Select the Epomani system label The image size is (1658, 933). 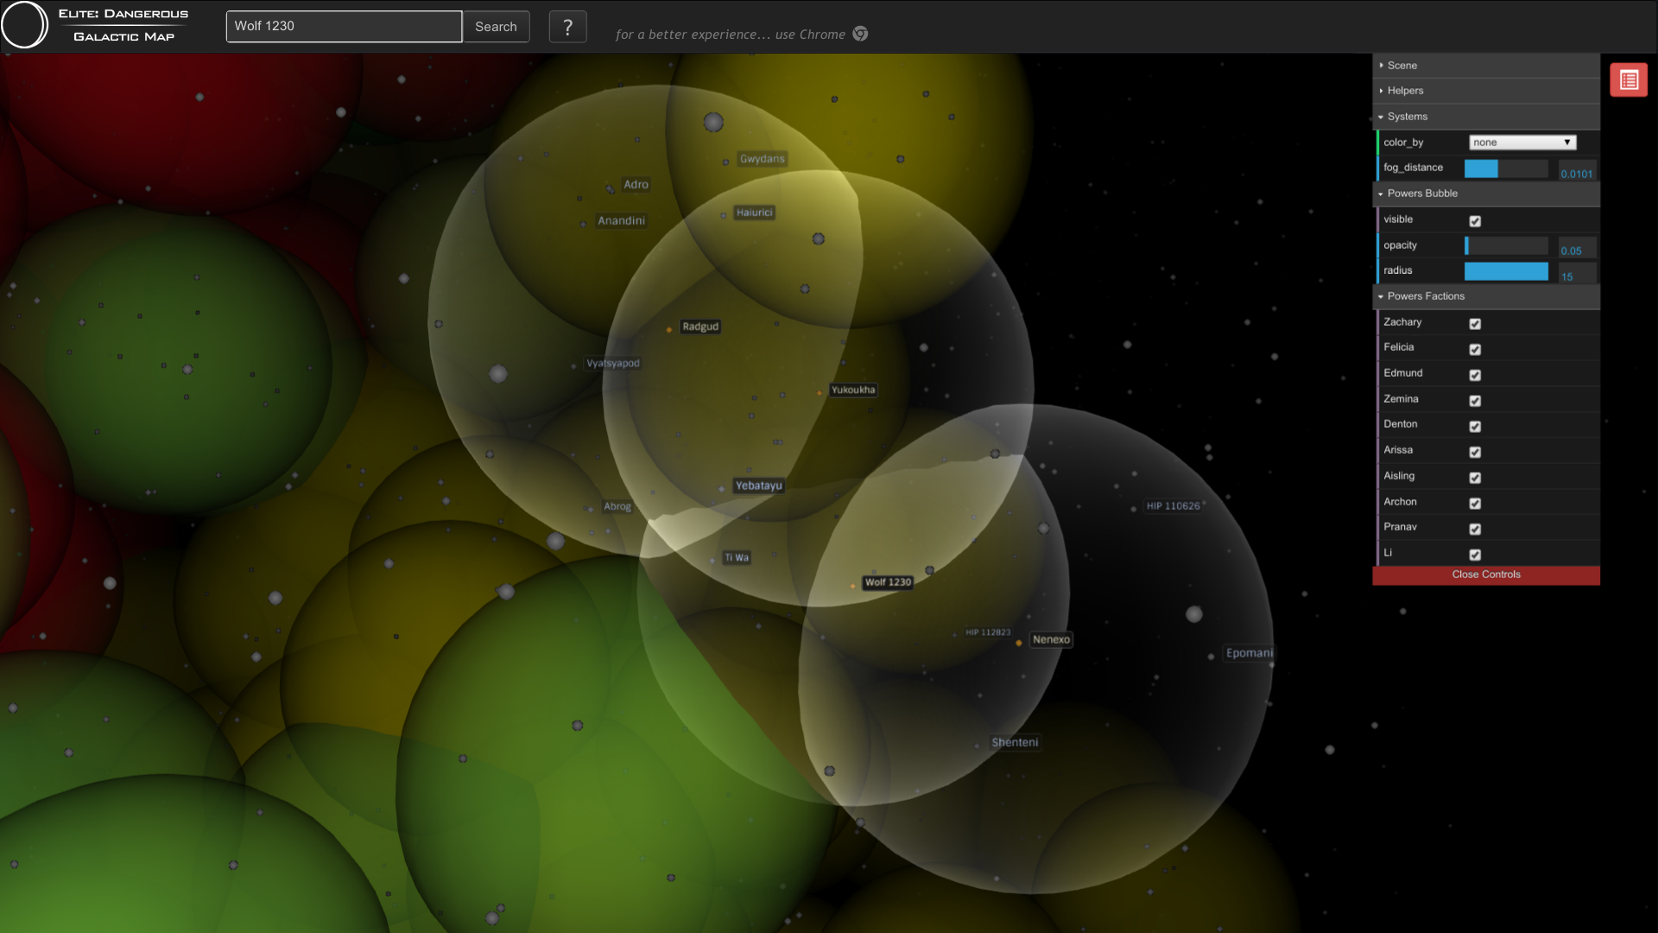click(x=1249, y=653)
